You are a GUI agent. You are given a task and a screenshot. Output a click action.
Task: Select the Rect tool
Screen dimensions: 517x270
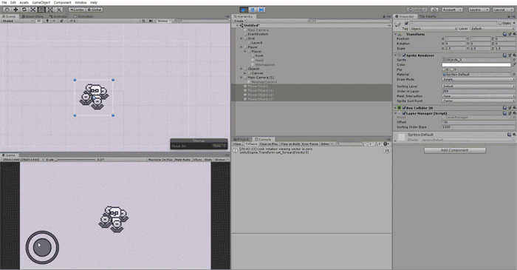click(x=41, y=10)
